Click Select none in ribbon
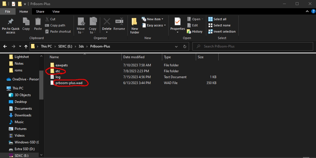The width and height of the screenshot is (316, 158). tap(219, 25)
